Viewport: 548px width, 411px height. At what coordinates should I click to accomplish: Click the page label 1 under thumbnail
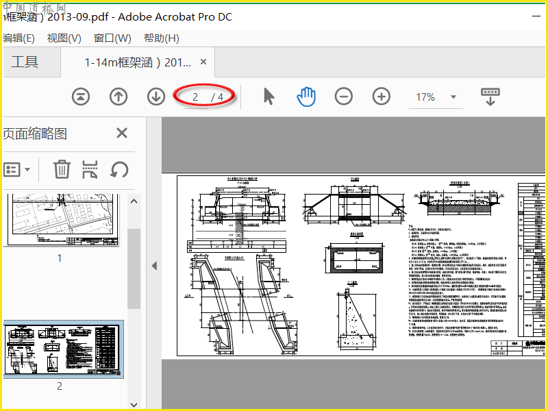pyautogui.click(x=60, y=258)
